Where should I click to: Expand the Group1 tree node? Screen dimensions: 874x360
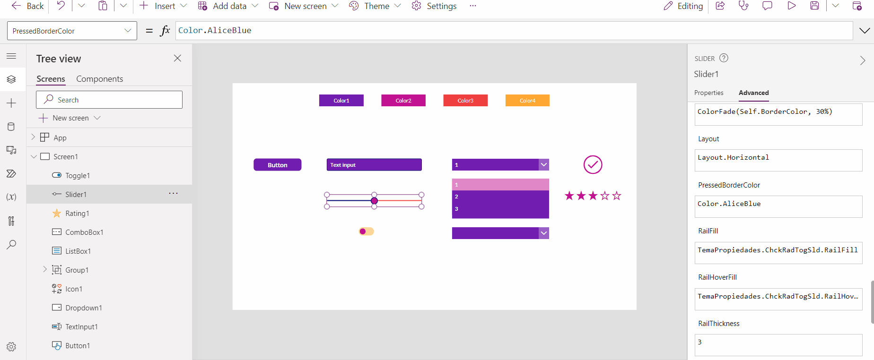pos(45,269)
